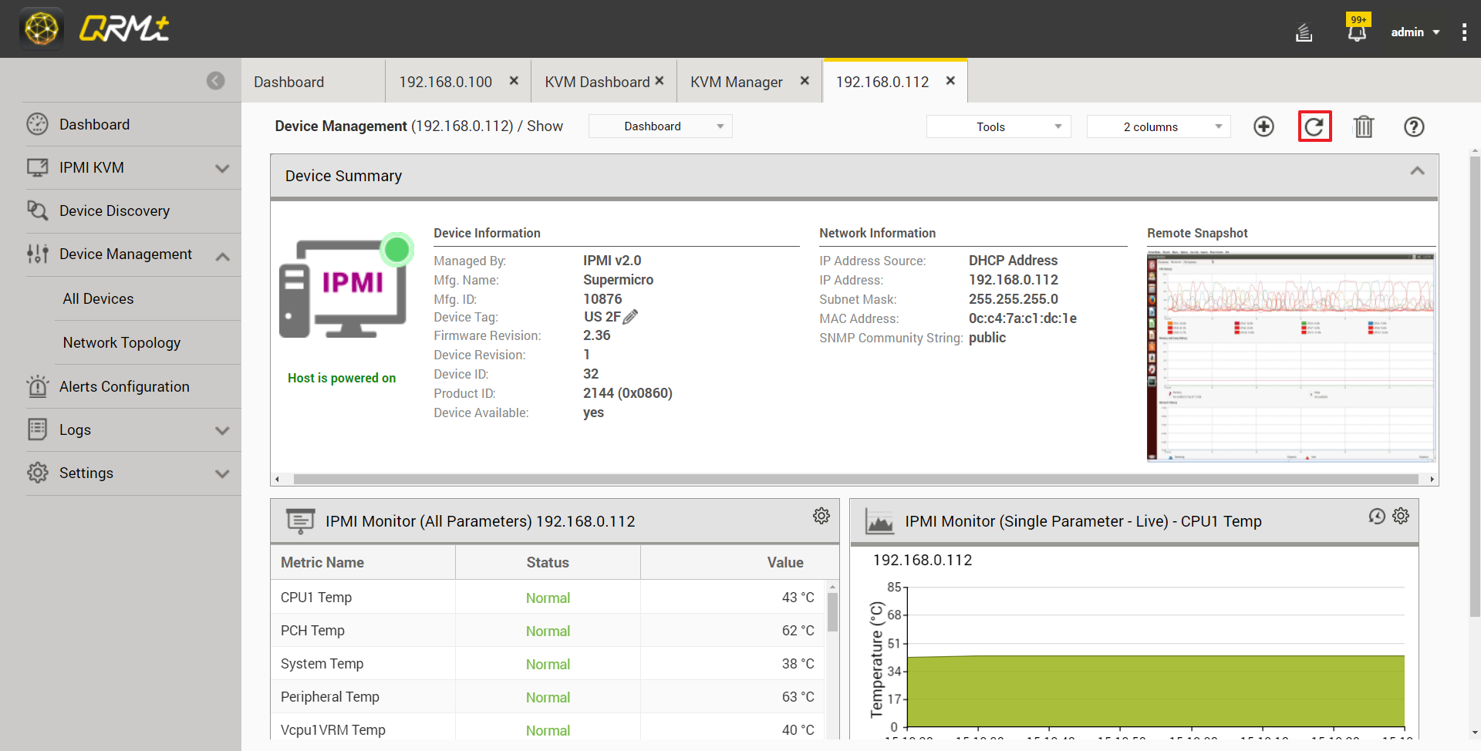Click the refresh dashboard icon

point(1314,126)
